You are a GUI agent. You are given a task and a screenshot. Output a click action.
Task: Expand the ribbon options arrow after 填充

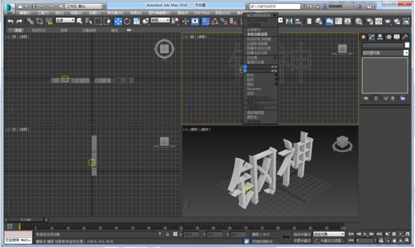pyautogui.click(x=133, y=30)
